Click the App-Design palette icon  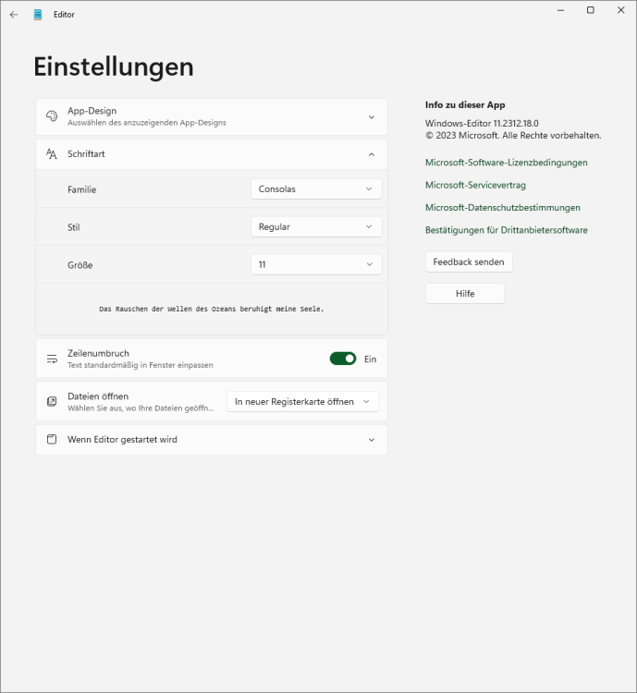point(52,116)
